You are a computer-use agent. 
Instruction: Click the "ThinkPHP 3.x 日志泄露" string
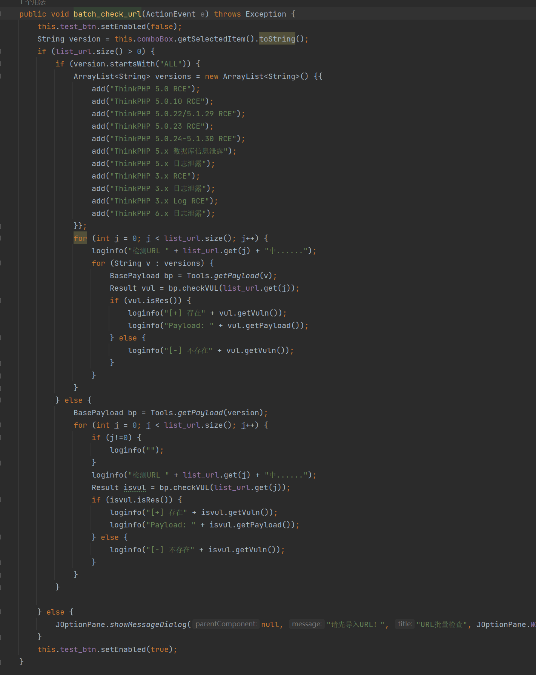[158, 188]
